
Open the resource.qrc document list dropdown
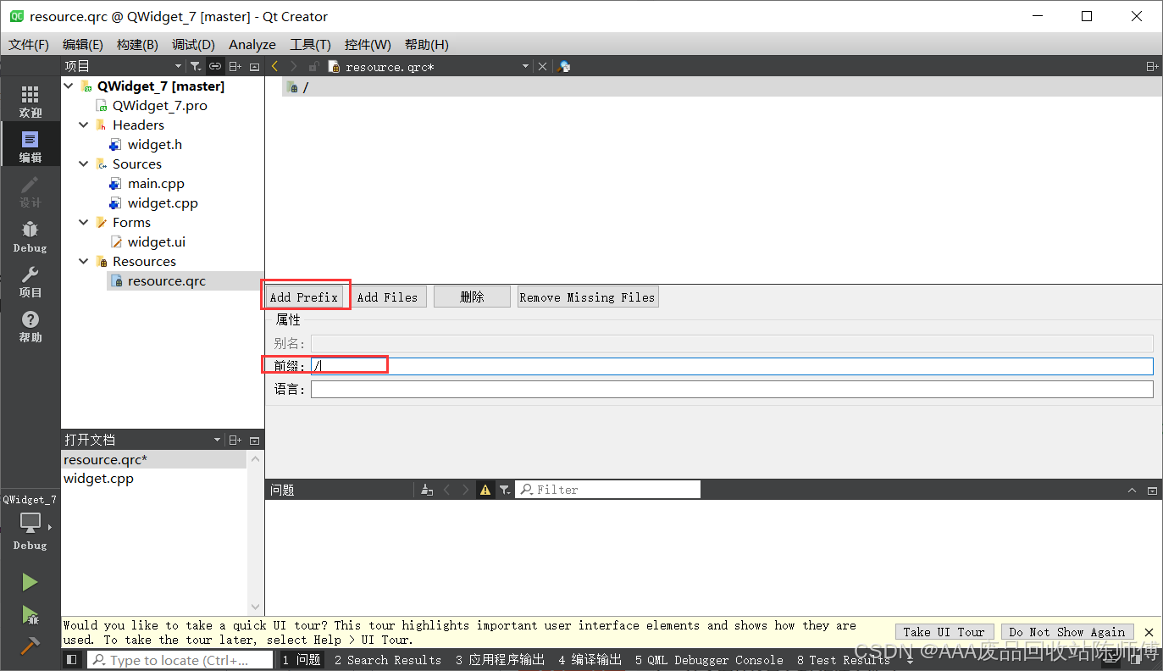pyautogui.click(x=525, y=66)
